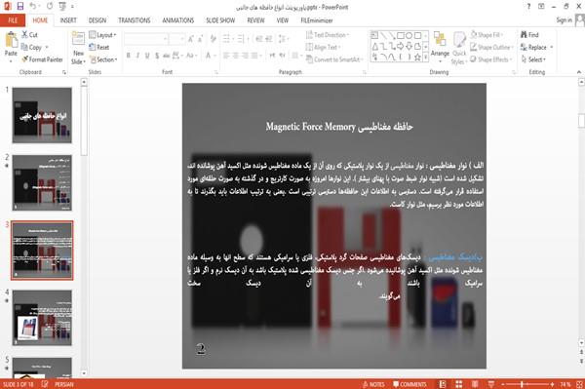585x389 pixels.
Task: Open the Align Text dropdown
Action: pyautogui.click(x=323, y=47)
